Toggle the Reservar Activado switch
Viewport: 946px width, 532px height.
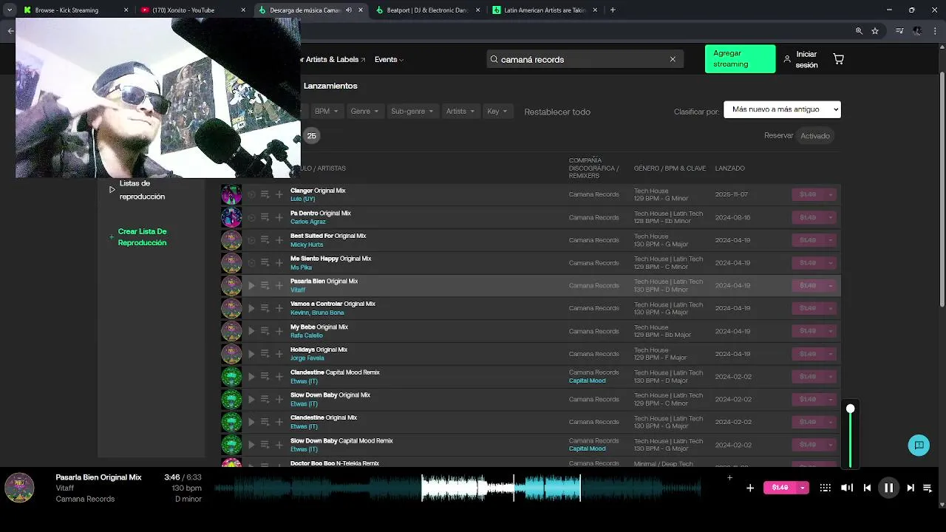(x=815, y=136)
